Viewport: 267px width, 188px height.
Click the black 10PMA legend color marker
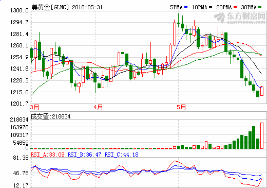pos(211,7)
